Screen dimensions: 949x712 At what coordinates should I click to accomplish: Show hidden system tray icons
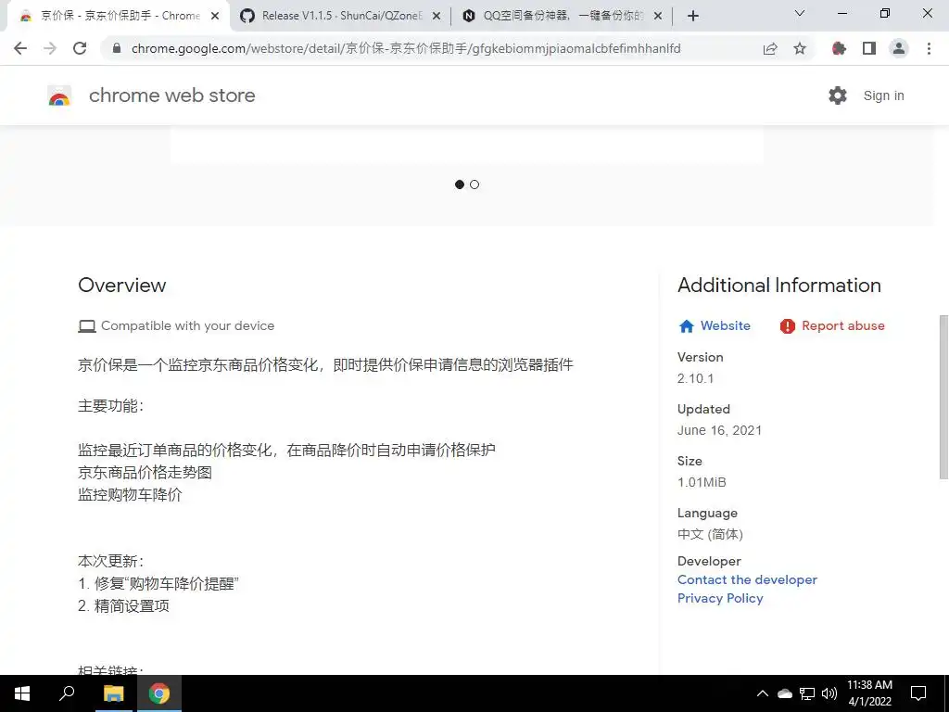point(763,693)
